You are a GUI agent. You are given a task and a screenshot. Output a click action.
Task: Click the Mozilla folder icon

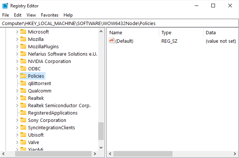pos(23,39)
